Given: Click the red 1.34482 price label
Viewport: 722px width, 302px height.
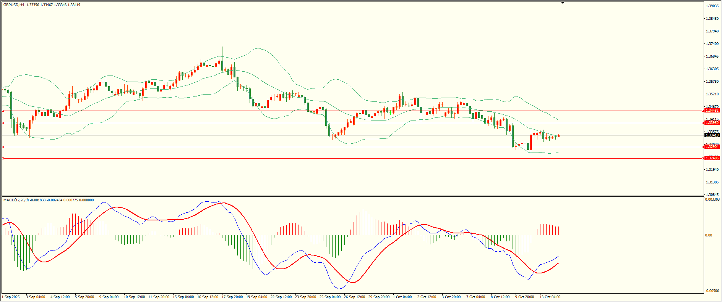Looking at the screenshot, I should click(x=712, y=111).
